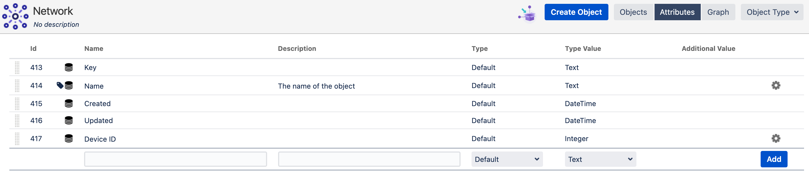Click the Add attribute button
Screen dimensions: 809x175
(774, 159)
